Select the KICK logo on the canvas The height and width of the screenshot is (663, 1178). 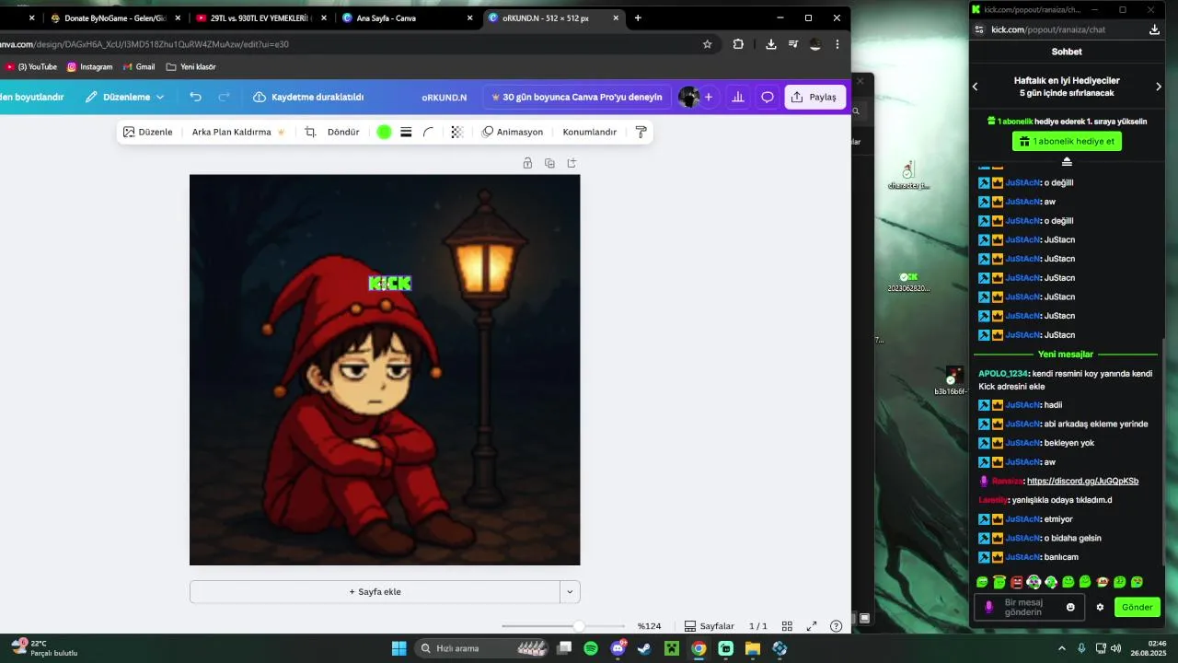[389, 283]
